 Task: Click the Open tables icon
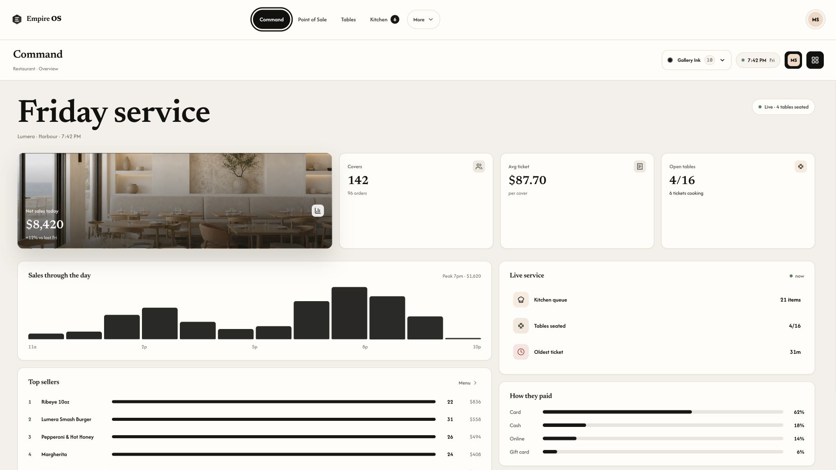(800, 167)
